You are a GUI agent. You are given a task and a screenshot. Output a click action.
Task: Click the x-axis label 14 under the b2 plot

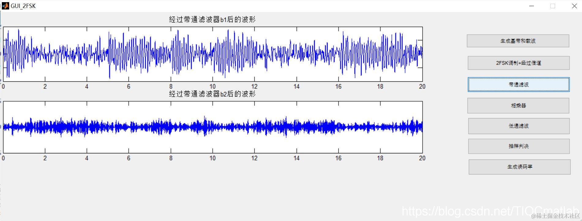(x=296, y=158)
